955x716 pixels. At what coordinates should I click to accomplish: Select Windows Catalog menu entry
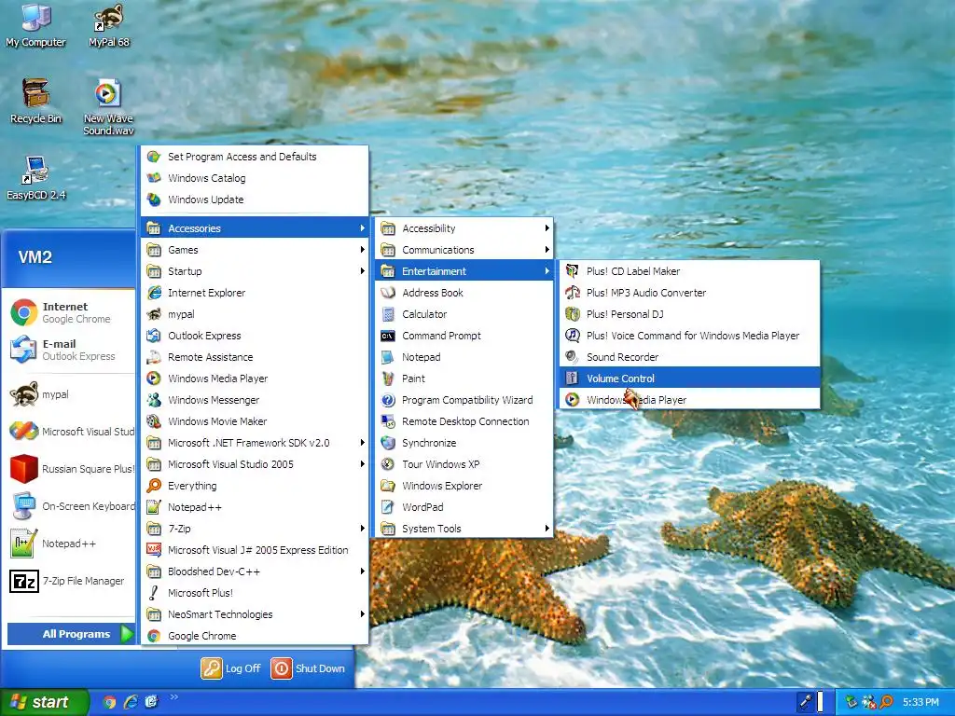pyautogui.click(x=255, y=178)
